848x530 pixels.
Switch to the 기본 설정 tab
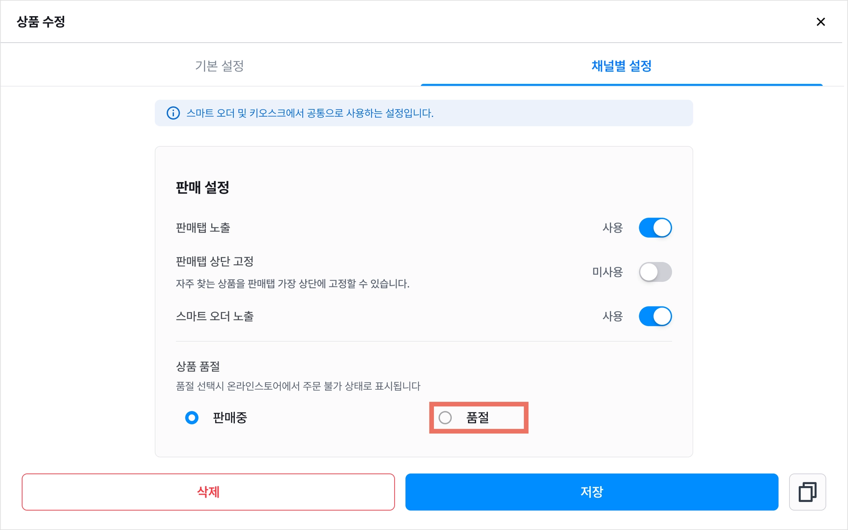[219, 65]
